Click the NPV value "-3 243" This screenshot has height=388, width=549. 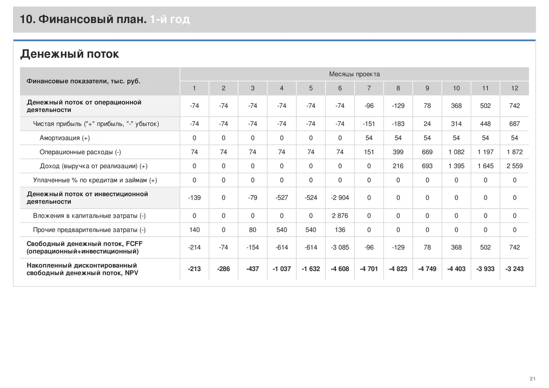(x=515, y=269)
